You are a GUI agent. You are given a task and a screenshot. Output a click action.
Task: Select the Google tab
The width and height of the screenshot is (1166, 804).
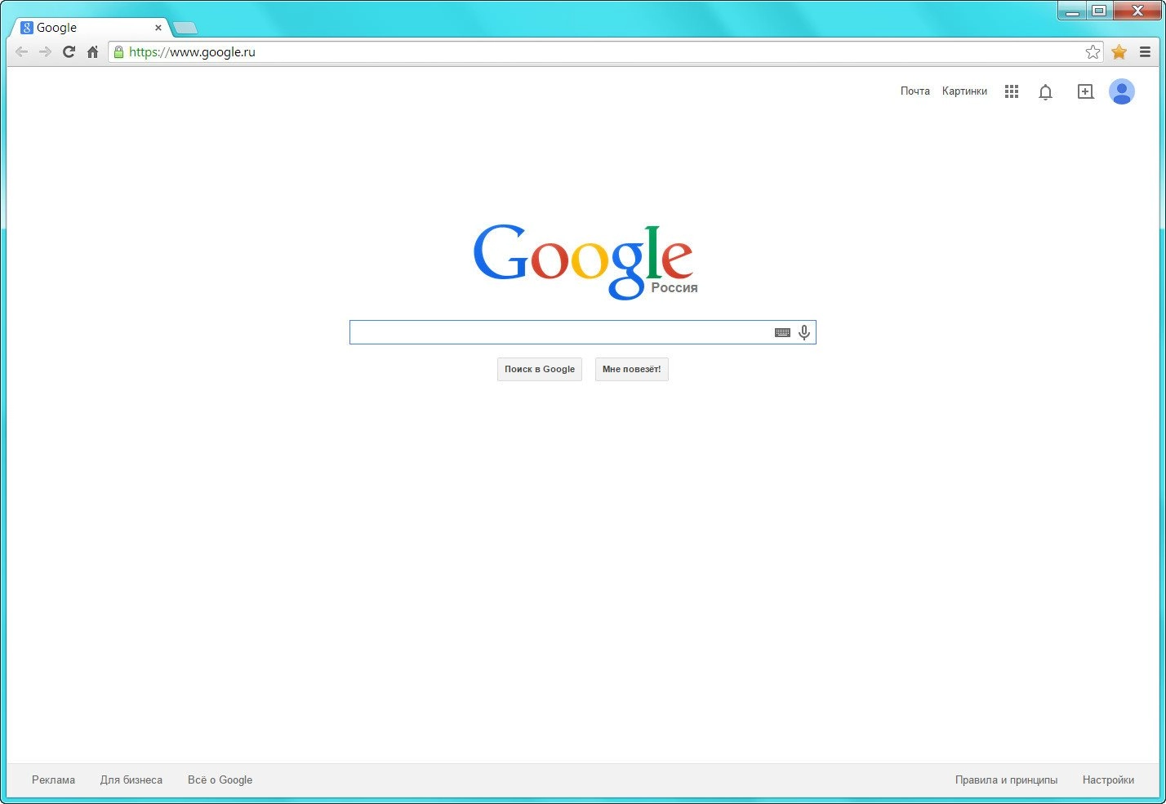pos(90,28)
